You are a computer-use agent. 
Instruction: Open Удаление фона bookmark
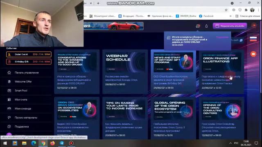pyautogui.click(x=160, y=16)
